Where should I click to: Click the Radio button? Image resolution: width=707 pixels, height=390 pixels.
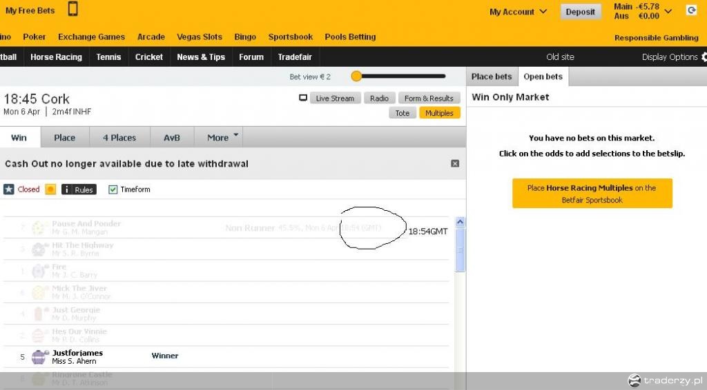click(x=379, y=98)
